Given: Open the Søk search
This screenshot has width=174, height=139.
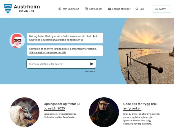Looking at the screenshot, I should point(140,9).
